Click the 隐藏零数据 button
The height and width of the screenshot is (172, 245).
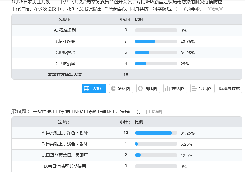(230, 88)
